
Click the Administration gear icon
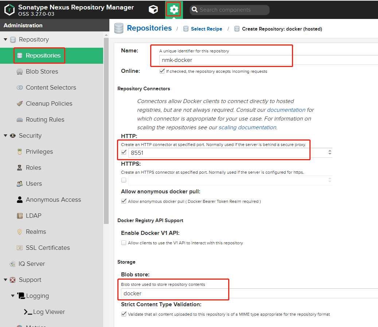click(174, 10)
